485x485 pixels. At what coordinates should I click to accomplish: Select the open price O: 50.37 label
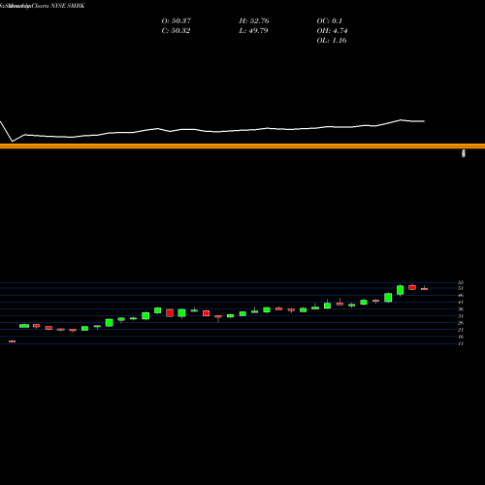point(177,21)
